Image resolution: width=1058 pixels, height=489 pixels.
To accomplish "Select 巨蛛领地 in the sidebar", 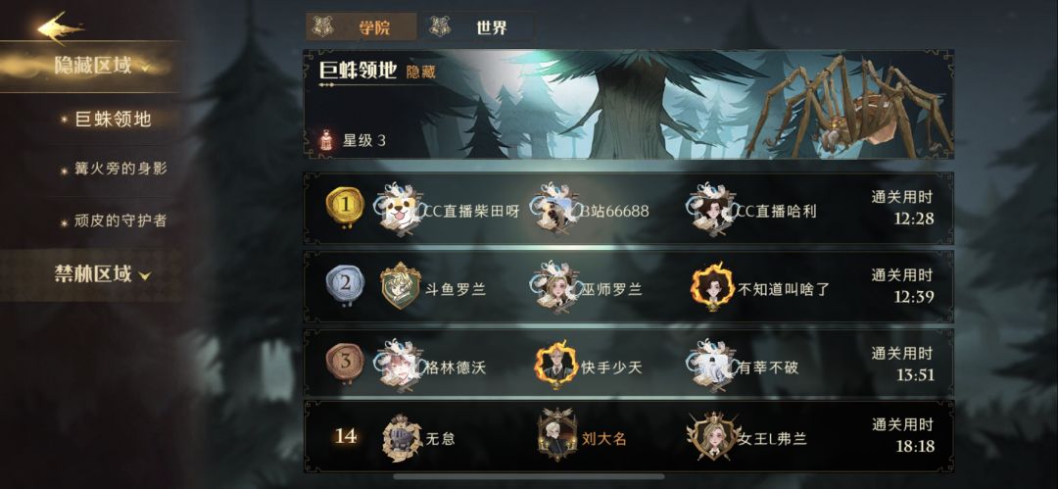I will (x=113, y=121).
